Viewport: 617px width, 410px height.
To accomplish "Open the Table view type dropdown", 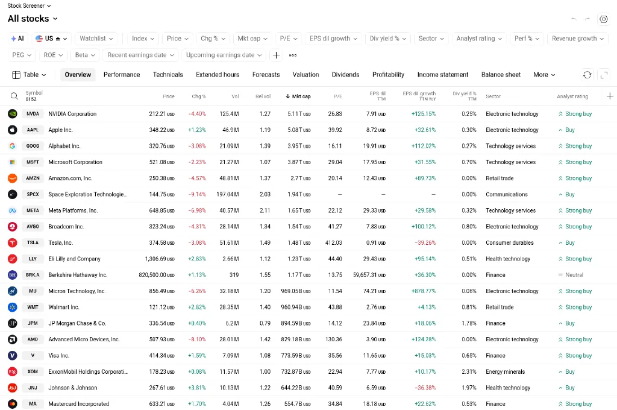I will coord(29,75).
